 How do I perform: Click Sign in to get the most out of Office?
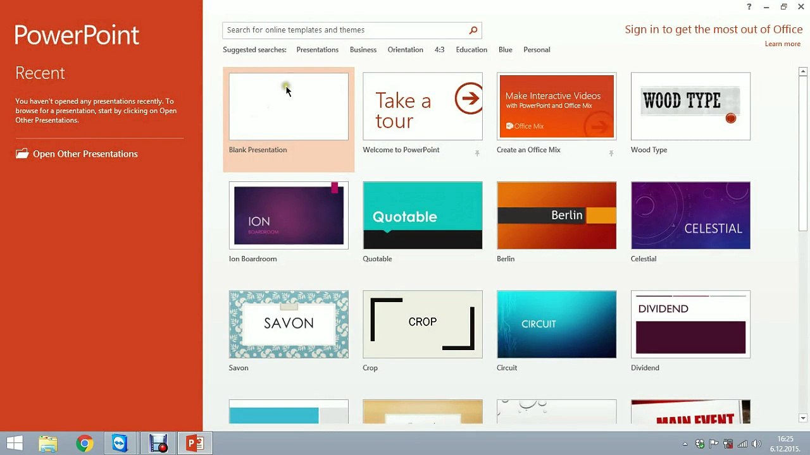pyautogui.click(x=714, y=29)
